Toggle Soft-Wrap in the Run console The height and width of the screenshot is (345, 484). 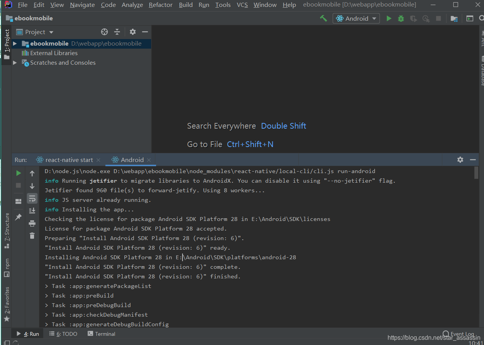click(32, 198)
